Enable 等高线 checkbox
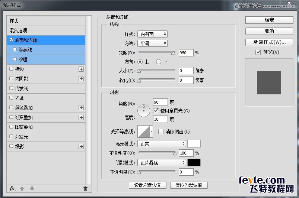 pyautogui.click(x=15, y=49)
